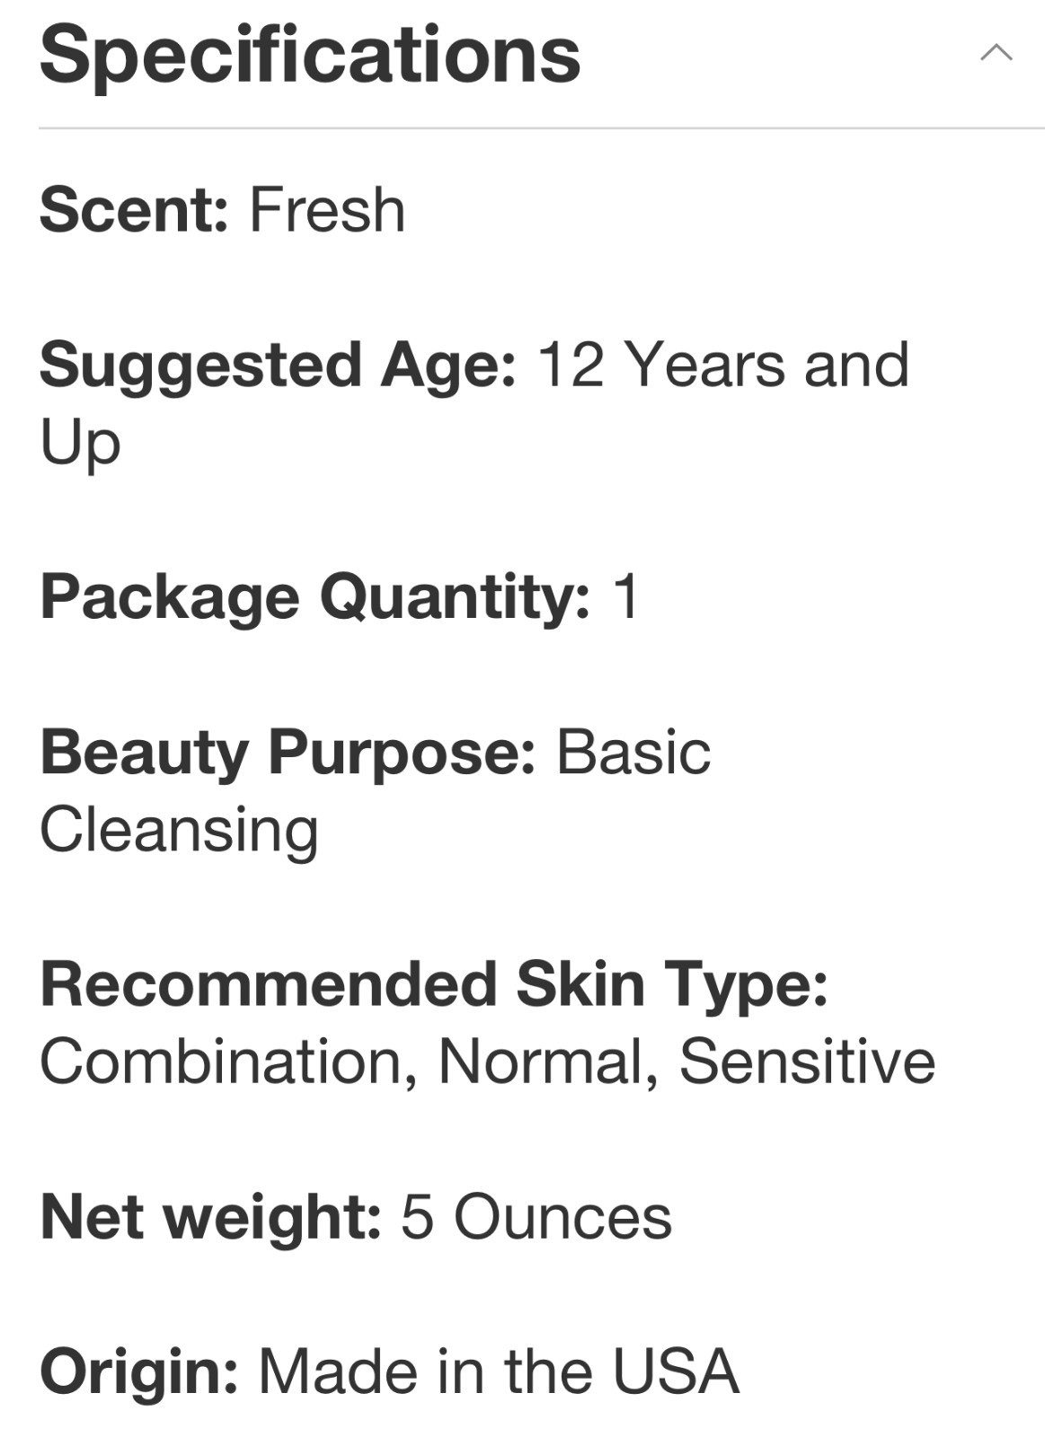1045x1437 pixels.
Task: Click the word Up under Suggested Age
Action: click(80, 444)
